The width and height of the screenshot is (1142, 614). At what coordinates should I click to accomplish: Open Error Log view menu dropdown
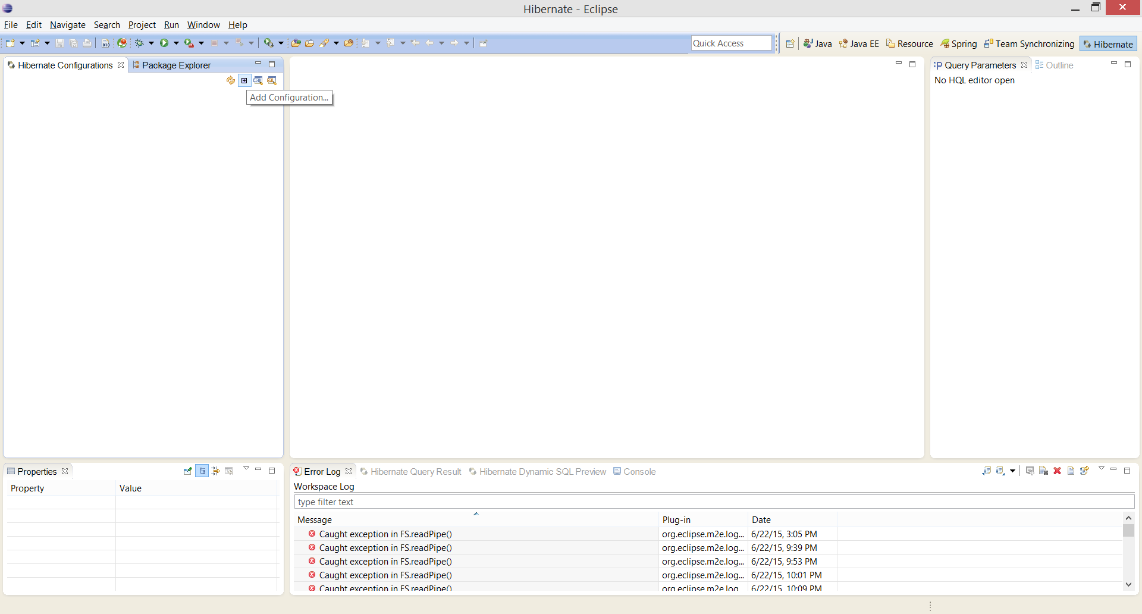coord(1102,469)
